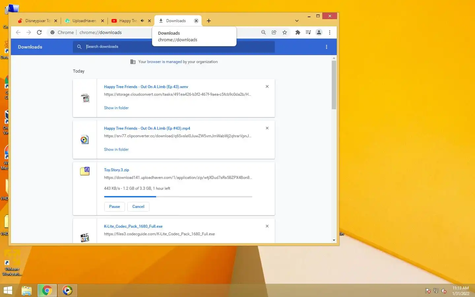Click the K-Lite Codec Pack exe file icon
This screenshot has height=297, width=475.
pos(85,237)
